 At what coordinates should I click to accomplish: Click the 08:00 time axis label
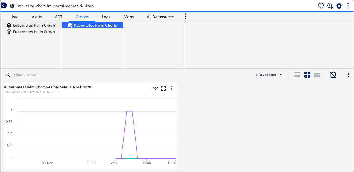pos(91,163)
